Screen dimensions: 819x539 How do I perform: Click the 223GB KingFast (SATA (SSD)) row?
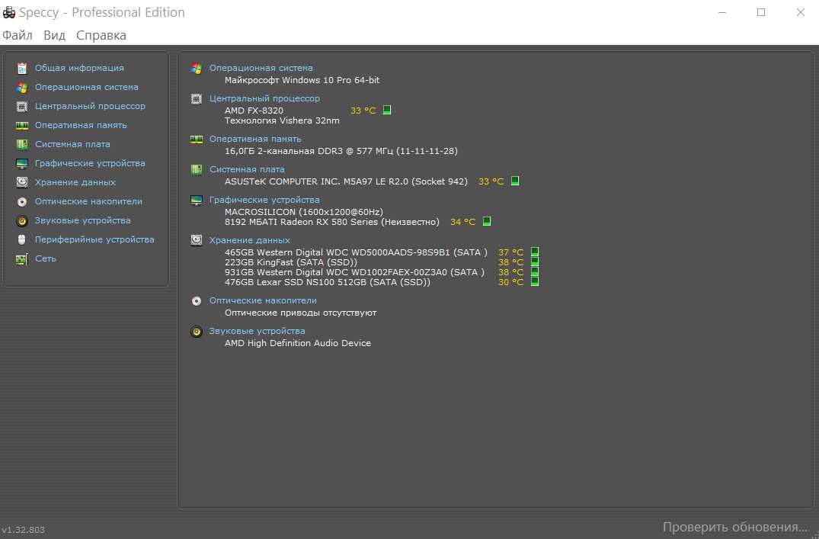click(x=291, y=262)
